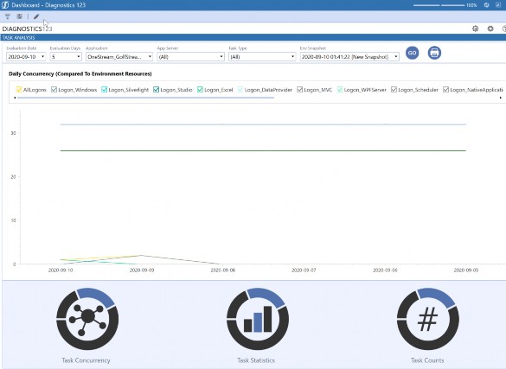The image size is (506, 369).
Task: Toggle the AllLogons checkbox
Action: tap(19, 90)
